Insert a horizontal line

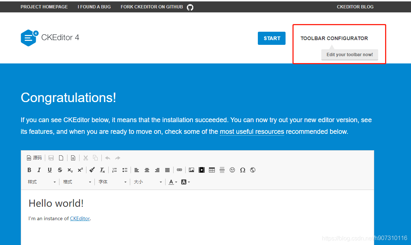(x=222, y=170)
